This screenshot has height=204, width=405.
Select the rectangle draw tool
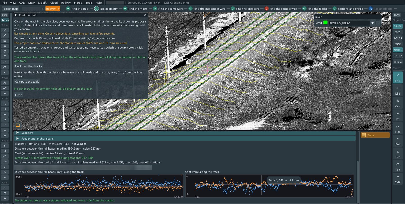point(5,41)
